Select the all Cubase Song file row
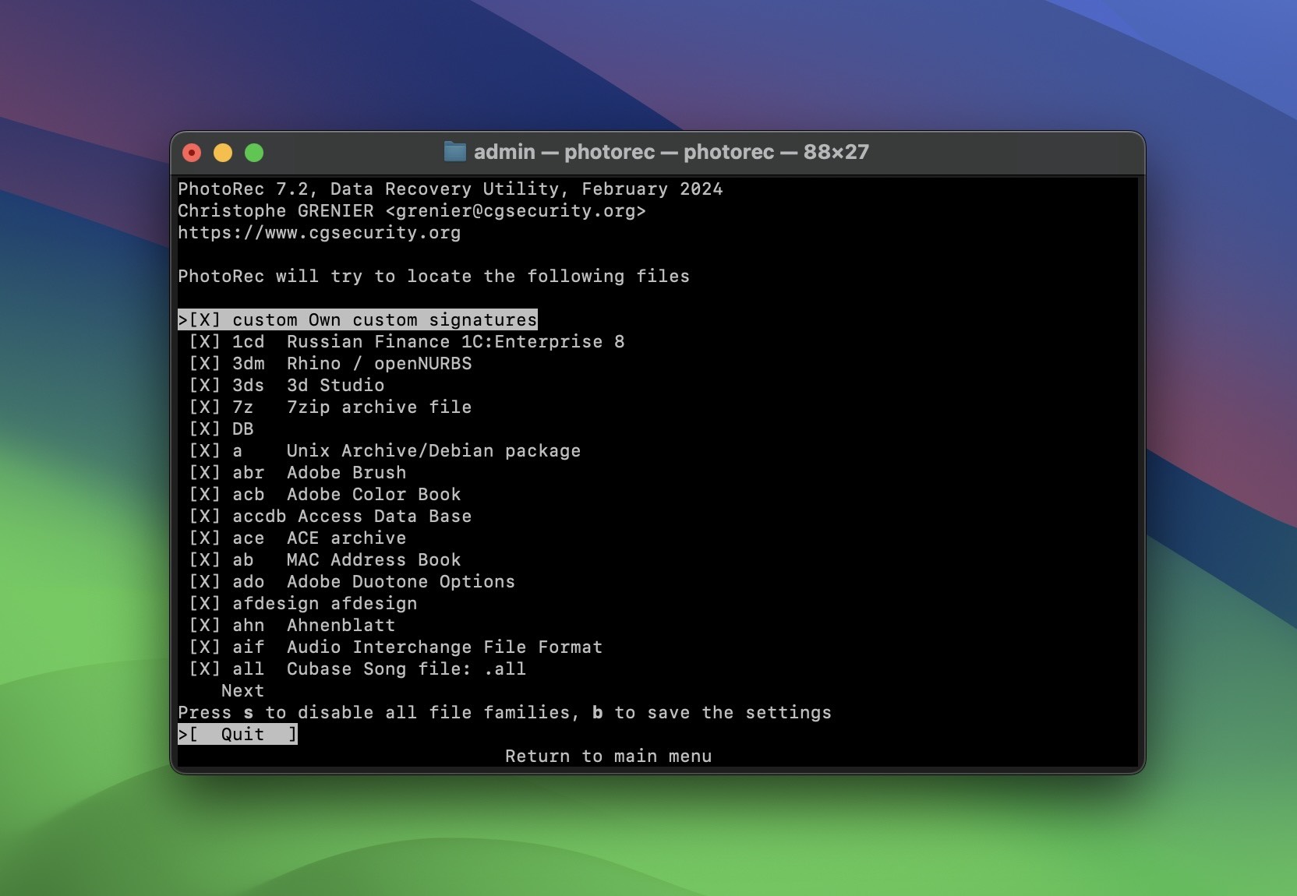This screenshot has height=896, width=1297. [x=358, y=669]
